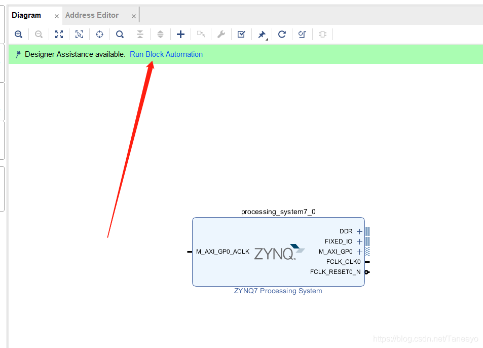
Task: Click the Designer Assistance available text
Action: [75, 54]
